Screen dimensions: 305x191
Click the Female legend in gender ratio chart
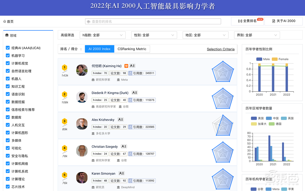(x=281, y=59)
